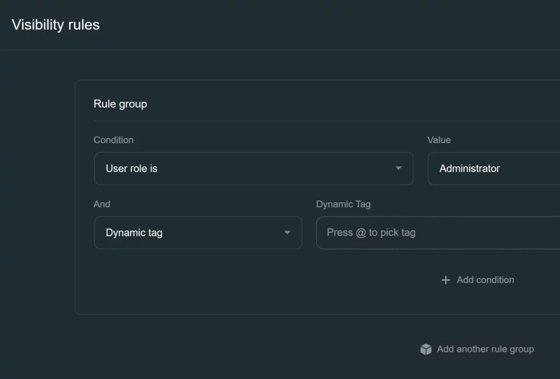Click the plus icon beside Add condition

[x=446, y=280]
